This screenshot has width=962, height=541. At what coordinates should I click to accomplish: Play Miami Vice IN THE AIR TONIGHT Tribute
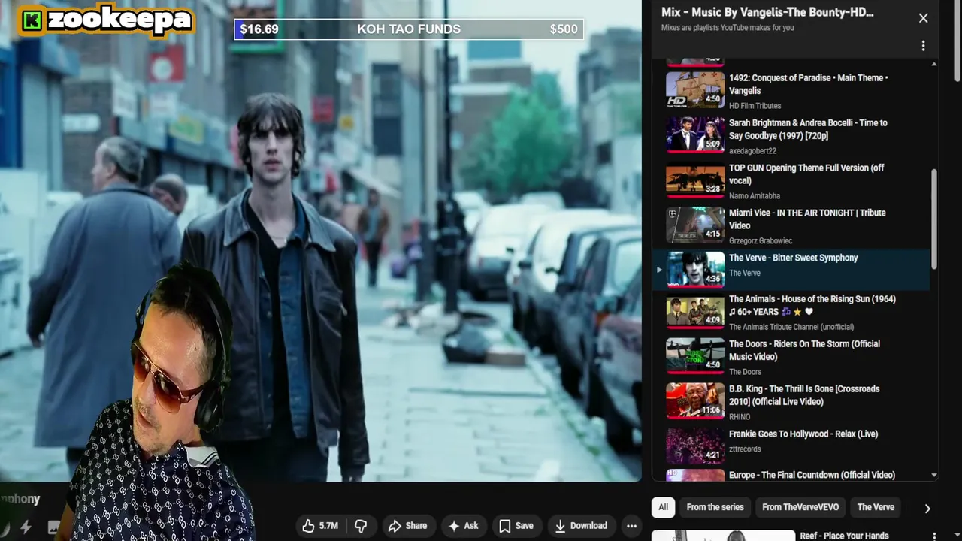coord(807,219)
